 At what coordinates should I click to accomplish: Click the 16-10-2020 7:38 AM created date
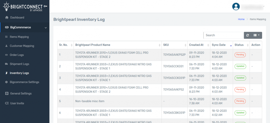(196, 101)
